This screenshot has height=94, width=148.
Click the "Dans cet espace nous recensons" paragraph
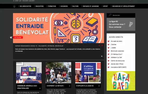(57, 50)
